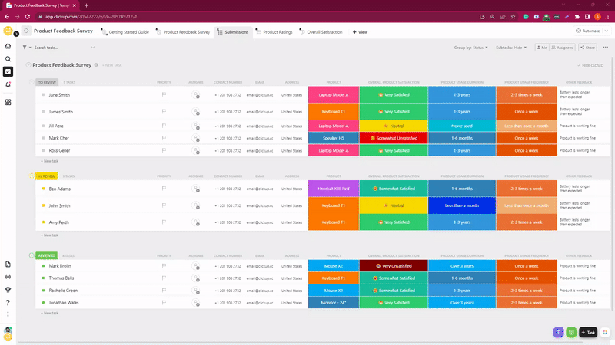Open search options chevron

(x=93, y=48)
